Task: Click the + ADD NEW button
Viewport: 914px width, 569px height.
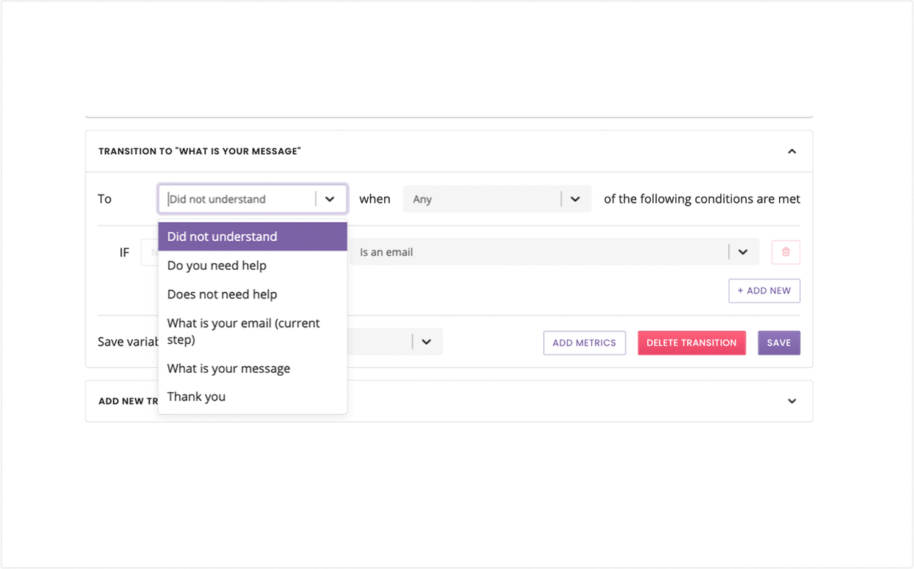Action: pos(764,290)
